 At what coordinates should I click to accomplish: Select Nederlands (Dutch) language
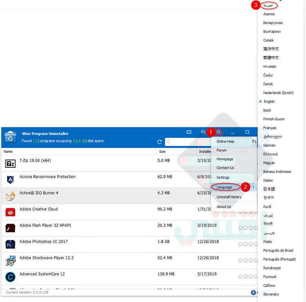(278, 93)
